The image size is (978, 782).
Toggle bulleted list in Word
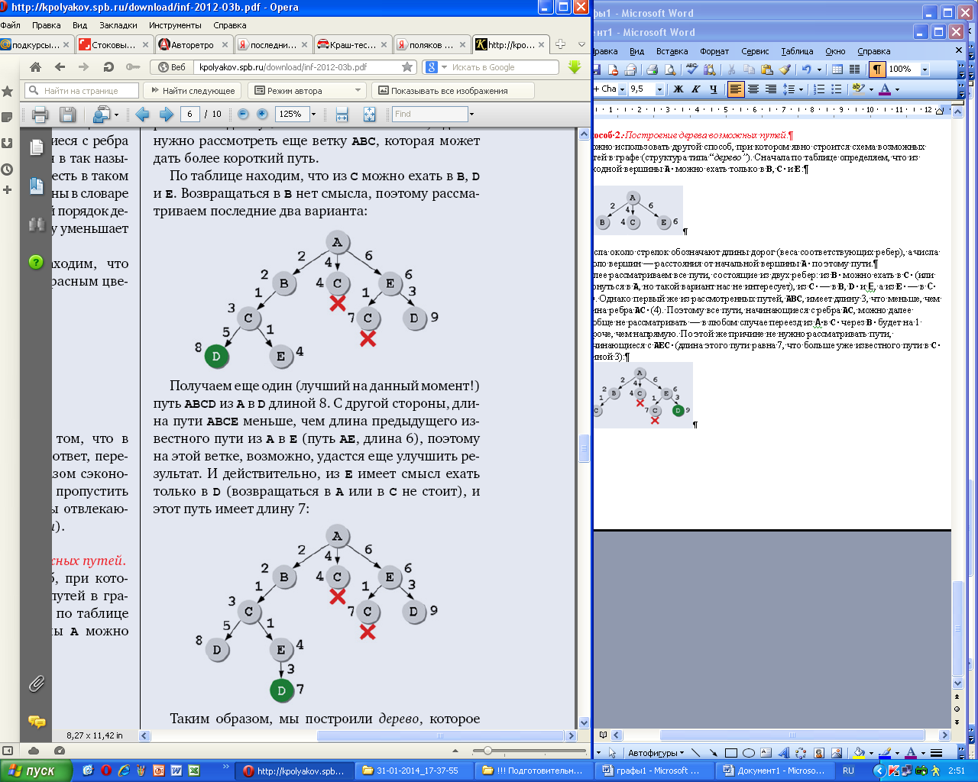pos(837,89)
